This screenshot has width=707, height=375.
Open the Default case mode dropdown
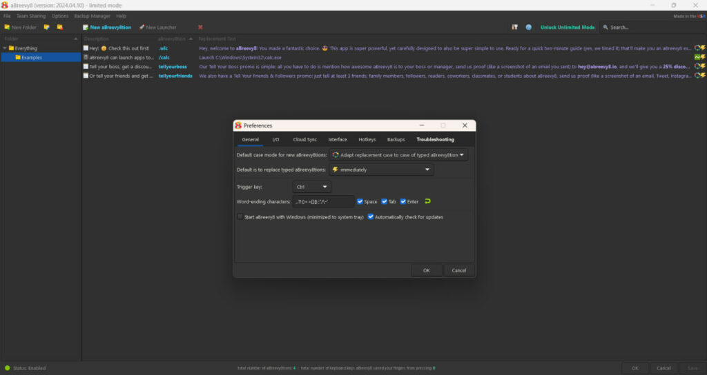point(398,155)
